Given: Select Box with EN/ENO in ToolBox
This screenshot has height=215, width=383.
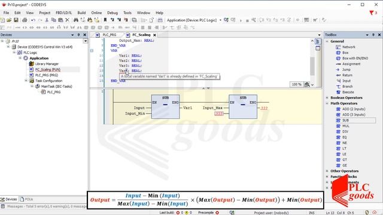Looking at the screenshot, I should [352, 59].
